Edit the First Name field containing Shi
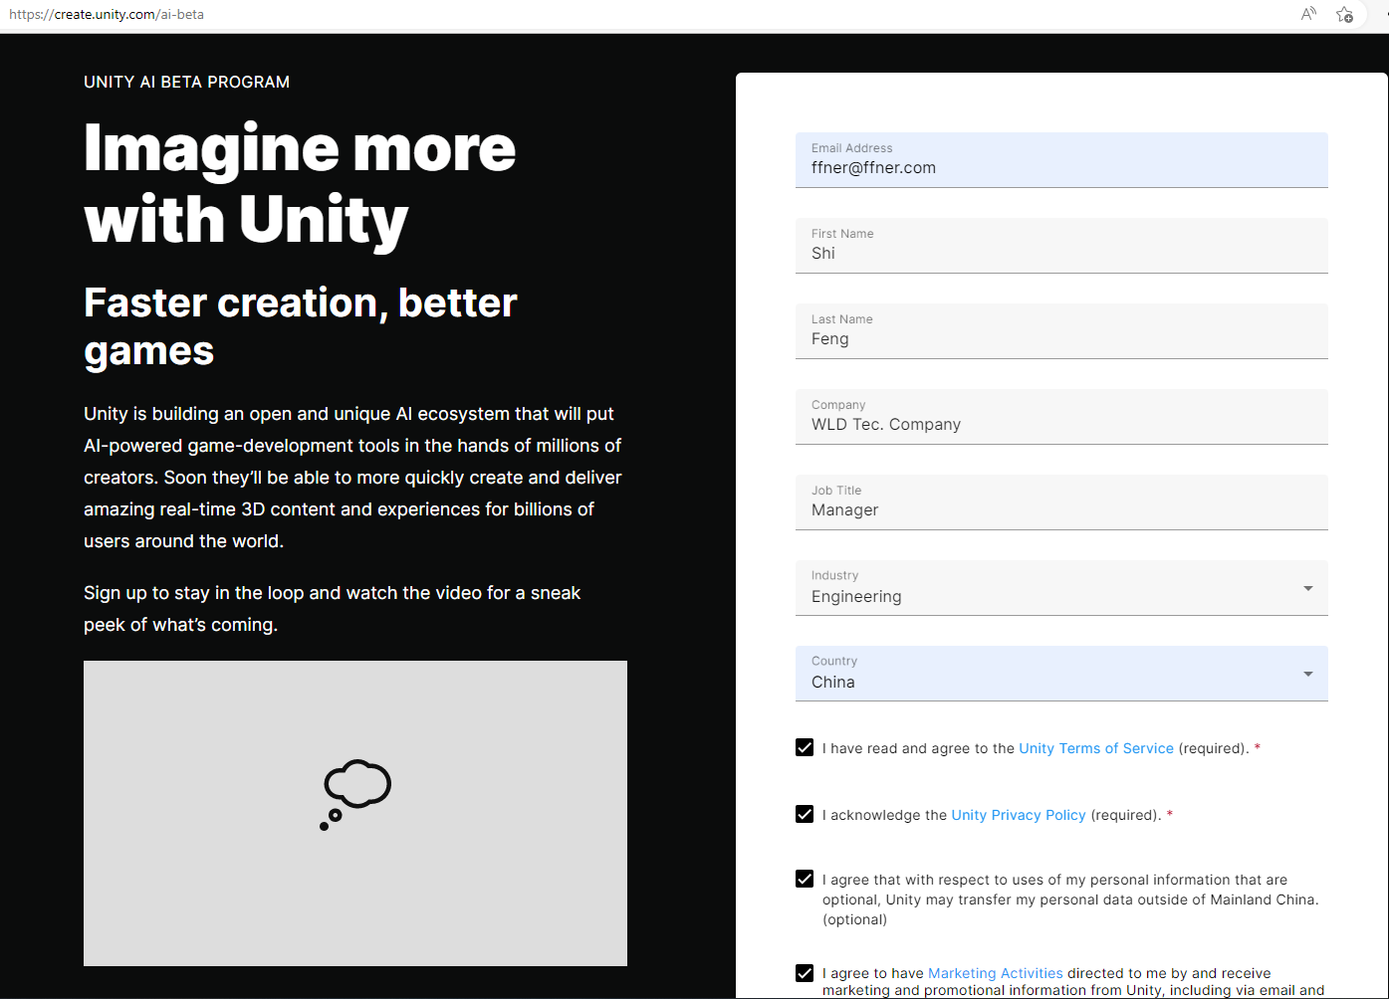Screen dimensions: 1389x999 click(x=1060, y=253)
